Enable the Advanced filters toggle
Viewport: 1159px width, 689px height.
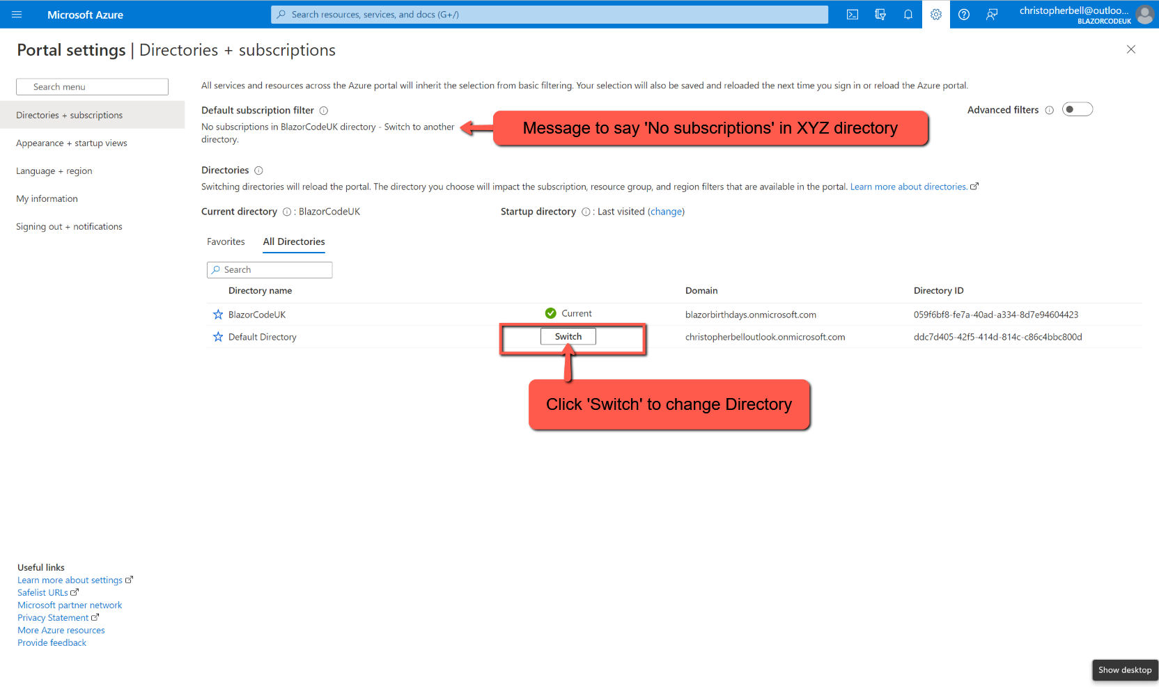coord(1077,109)
